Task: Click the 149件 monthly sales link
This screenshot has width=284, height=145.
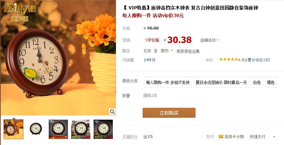Action: 150,60
